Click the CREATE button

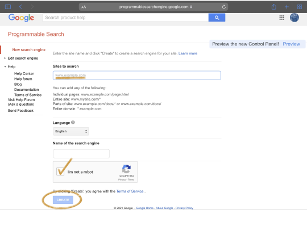click(x=63, y=200)
